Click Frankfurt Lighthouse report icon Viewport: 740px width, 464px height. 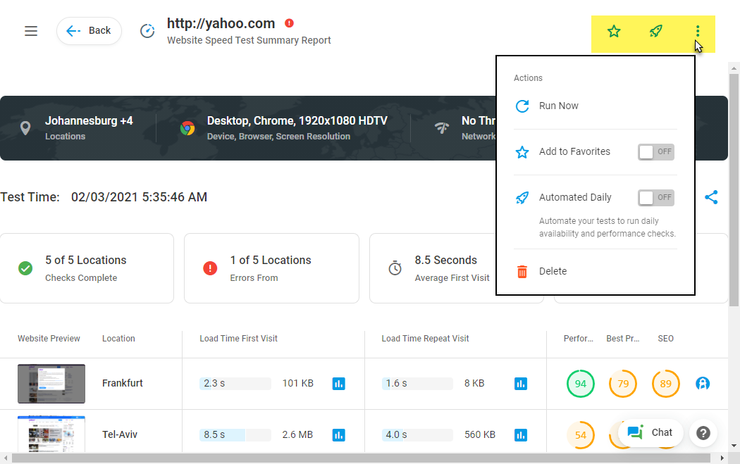click(703, 383)
